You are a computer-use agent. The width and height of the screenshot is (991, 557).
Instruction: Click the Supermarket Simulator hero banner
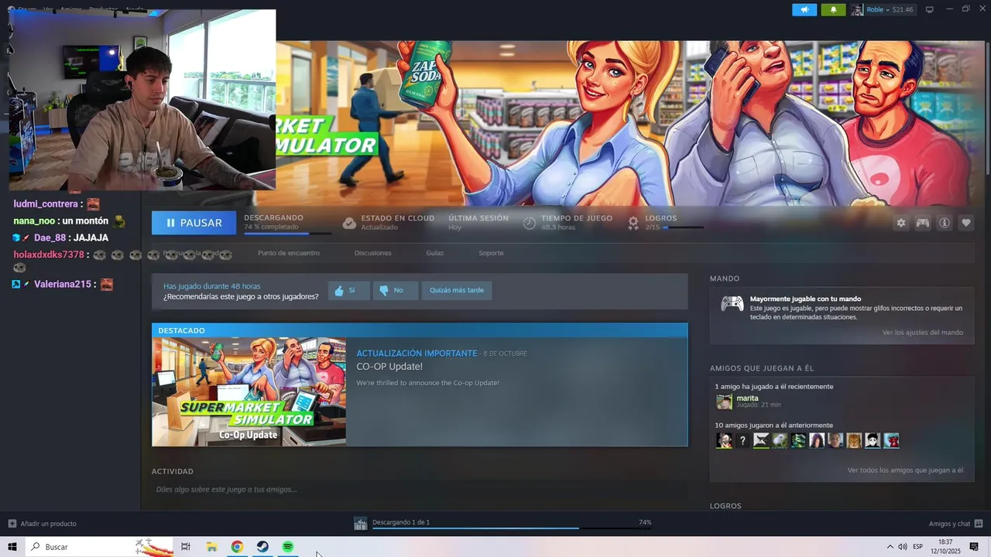tap(633, 123)
